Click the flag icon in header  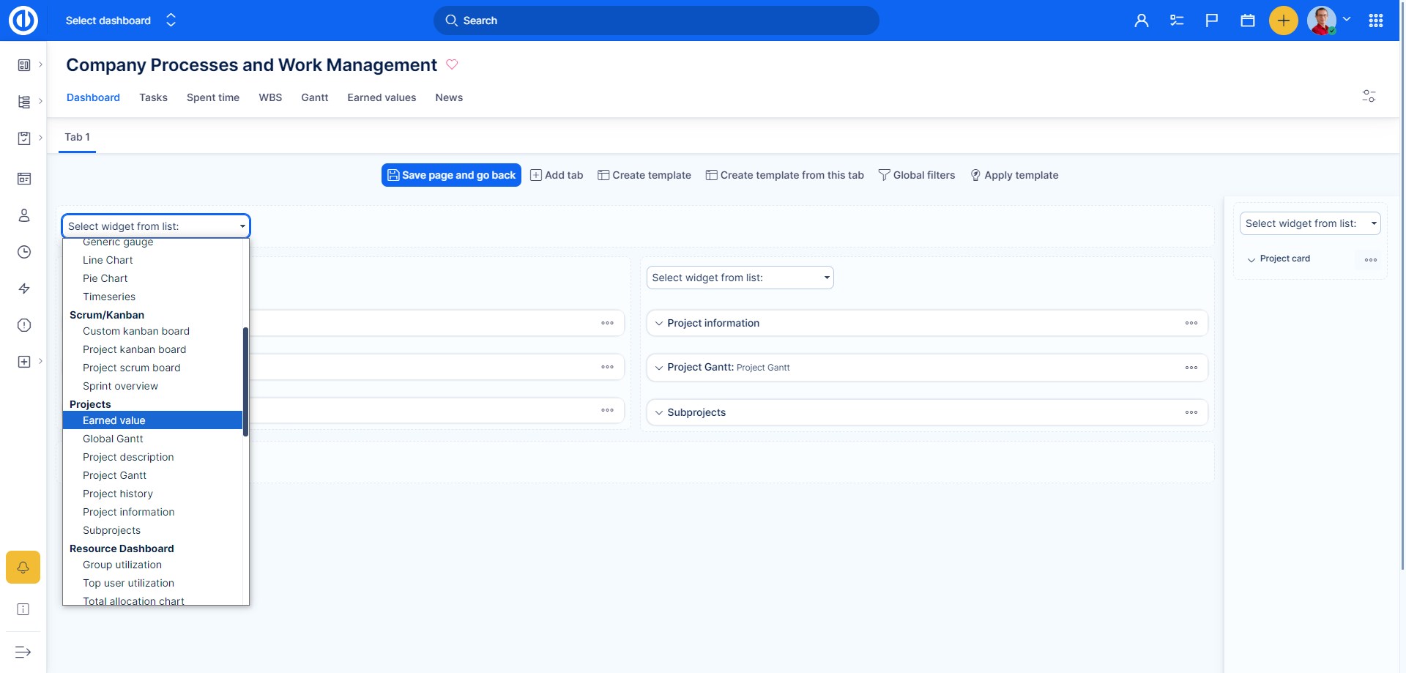pyautogui.click(x=1212, y=21)
